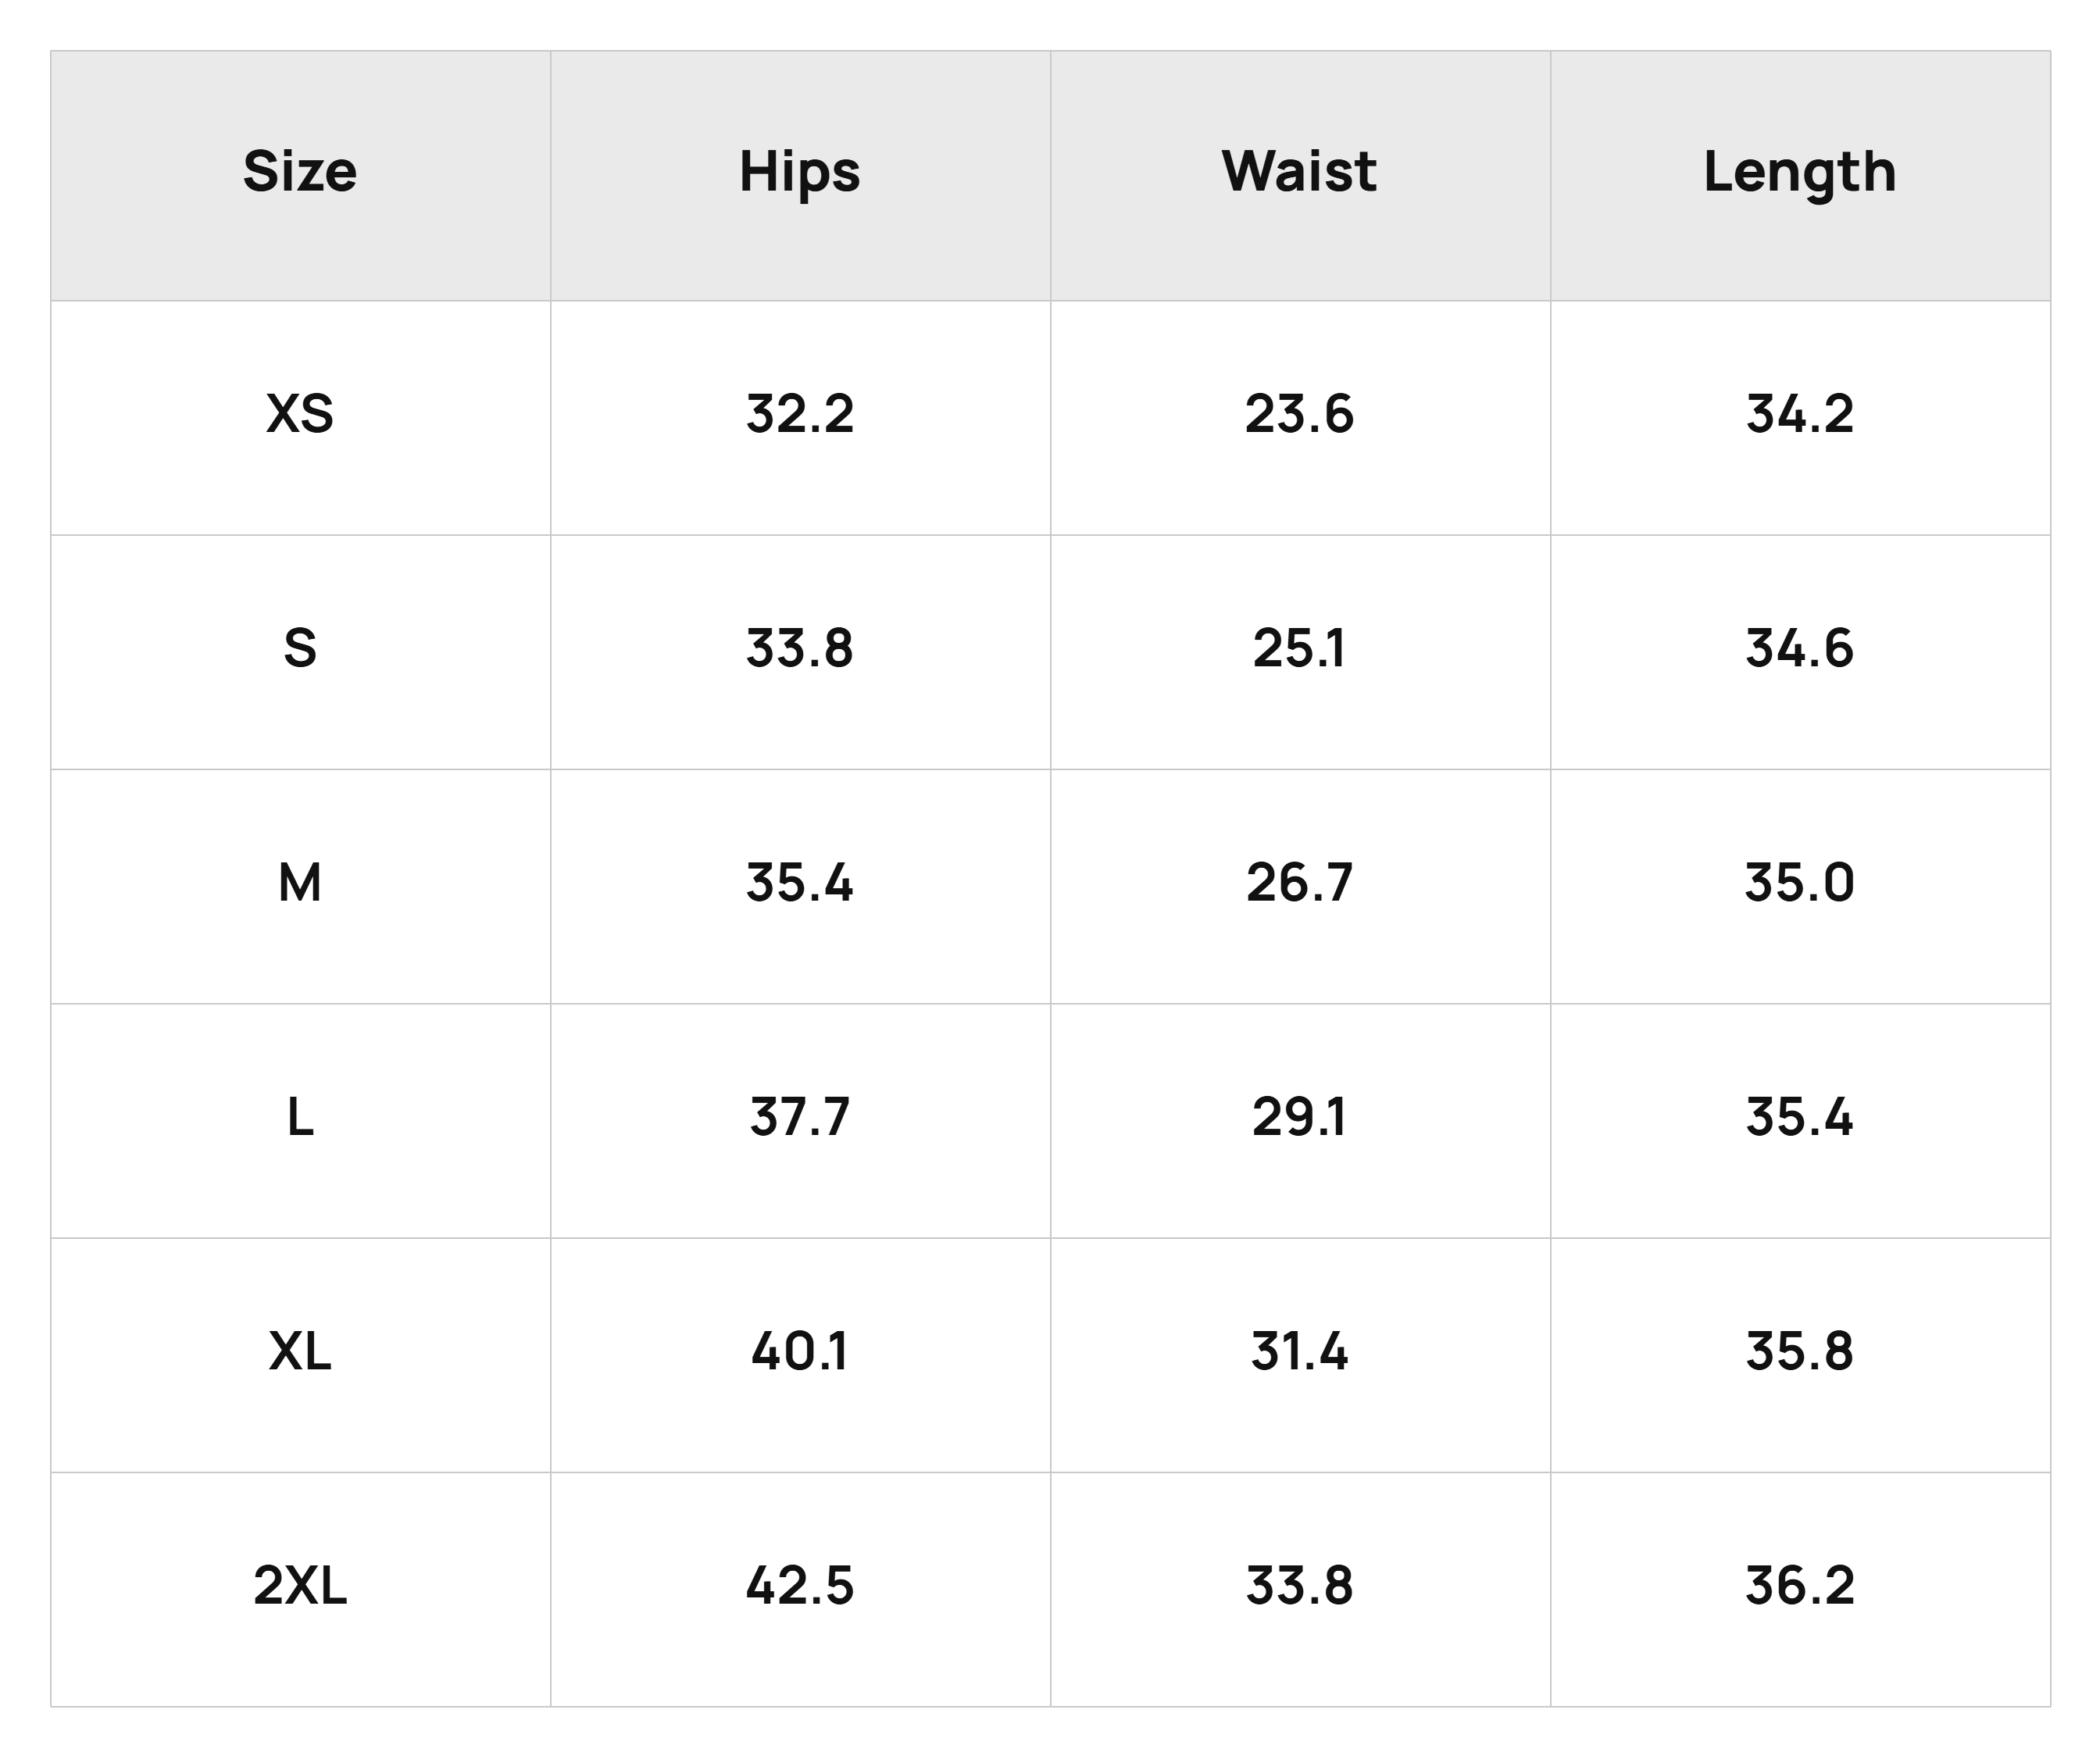Viewport: 2100px width, 1756px height.
Task: Click the M length value 35.0
Action: tap(1800, 883)
